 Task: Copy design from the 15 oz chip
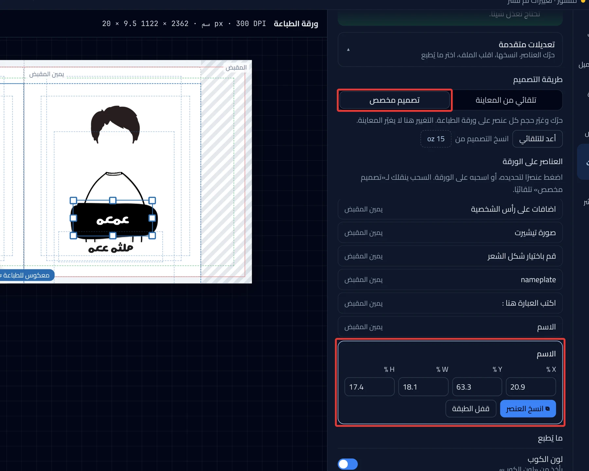tap(436, 139)
